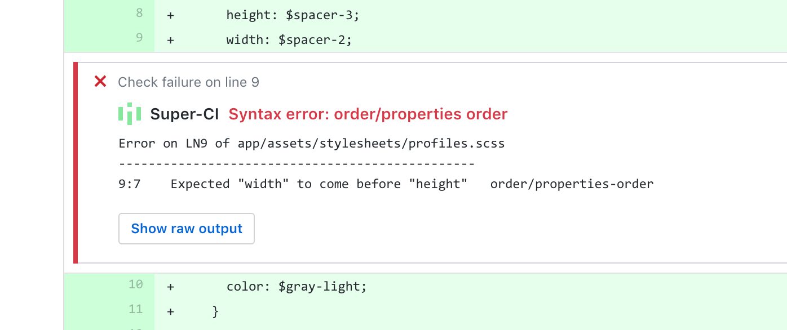Click the plus marker on line 9

170,39
